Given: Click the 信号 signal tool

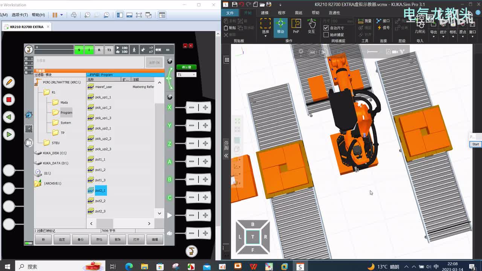Looking at the screenshot, I should (x=383, y=28).
